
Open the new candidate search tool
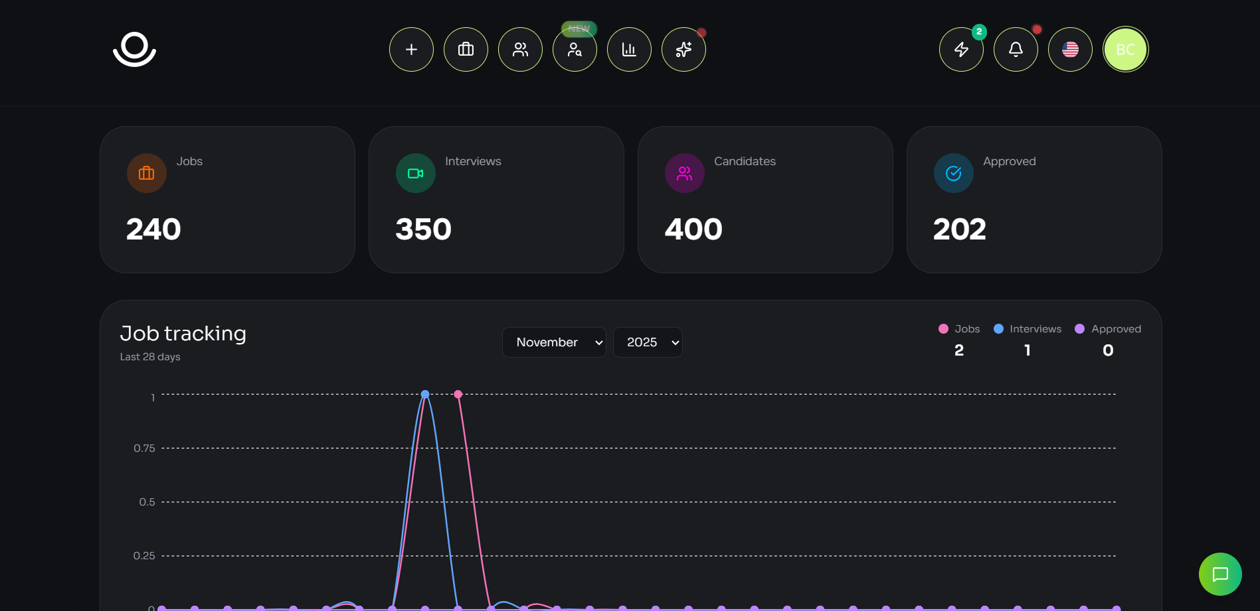click(x=575, y=49)
